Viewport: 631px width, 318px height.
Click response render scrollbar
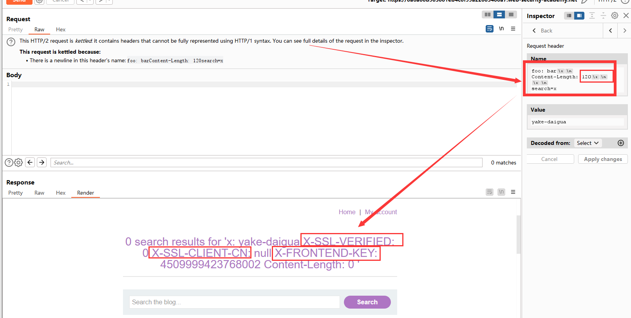click(x=519, y=234)
